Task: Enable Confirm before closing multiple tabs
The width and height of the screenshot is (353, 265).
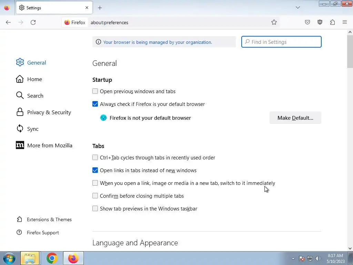Action: [95, 196]
